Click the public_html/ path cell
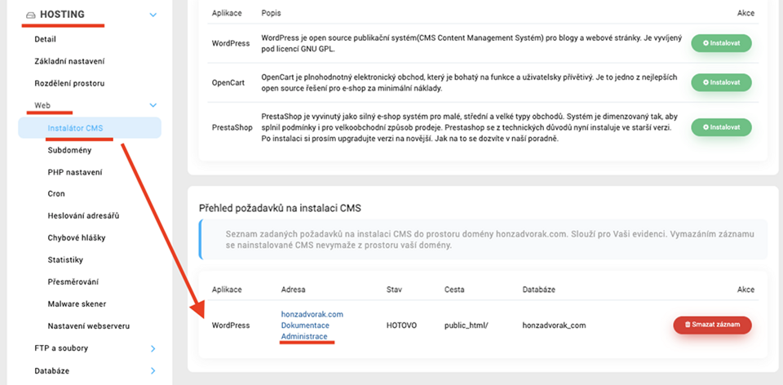The width and height of the screenshot is (783, 385). click(466, 325)
